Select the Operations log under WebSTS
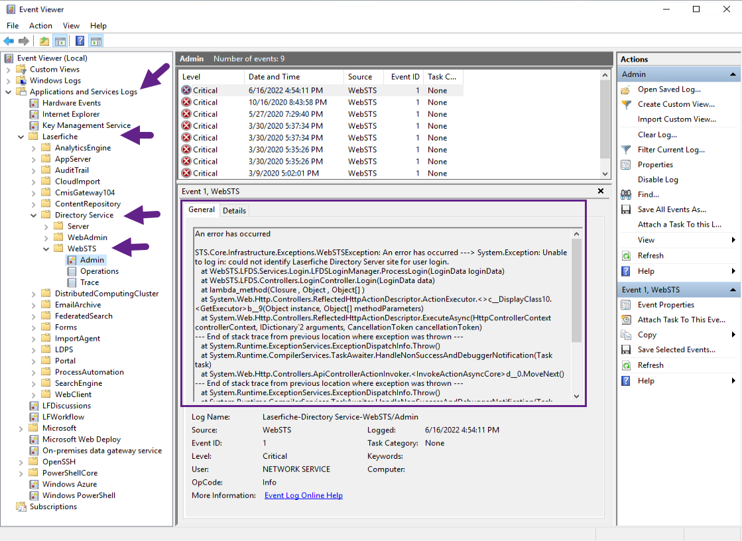Viewport: 742px width, 541px height. click(99, 271)
